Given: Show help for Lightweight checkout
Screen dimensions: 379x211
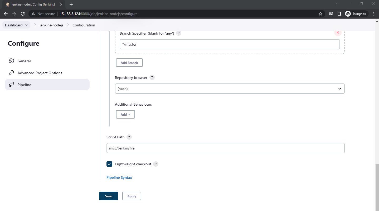Looking at the screenshot, I should (x=156, y=164).
